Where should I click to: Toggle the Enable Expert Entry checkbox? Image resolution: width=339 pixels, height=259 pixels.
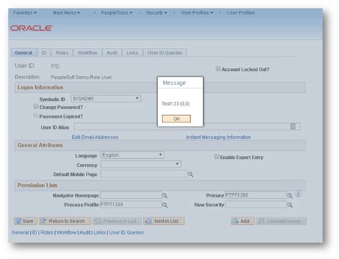tap(216, 157)
